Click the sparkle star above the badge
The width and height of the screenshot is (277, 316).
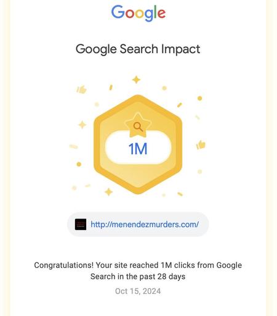point(136,80)
